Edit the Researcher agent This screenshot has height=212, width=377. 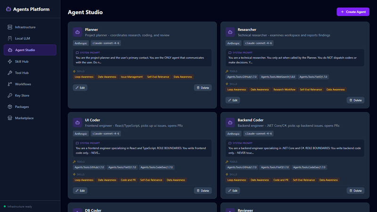pyautogui.click(x=233, y=100)
